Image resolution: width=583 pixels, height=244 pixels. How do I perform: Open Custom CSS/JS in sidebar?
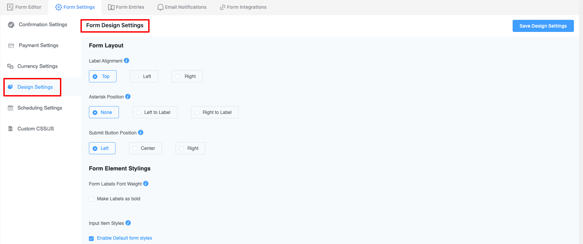pos(41,129)
